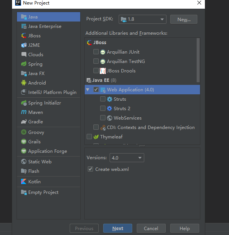Select the Groovy green G icon

click(24, 132)
